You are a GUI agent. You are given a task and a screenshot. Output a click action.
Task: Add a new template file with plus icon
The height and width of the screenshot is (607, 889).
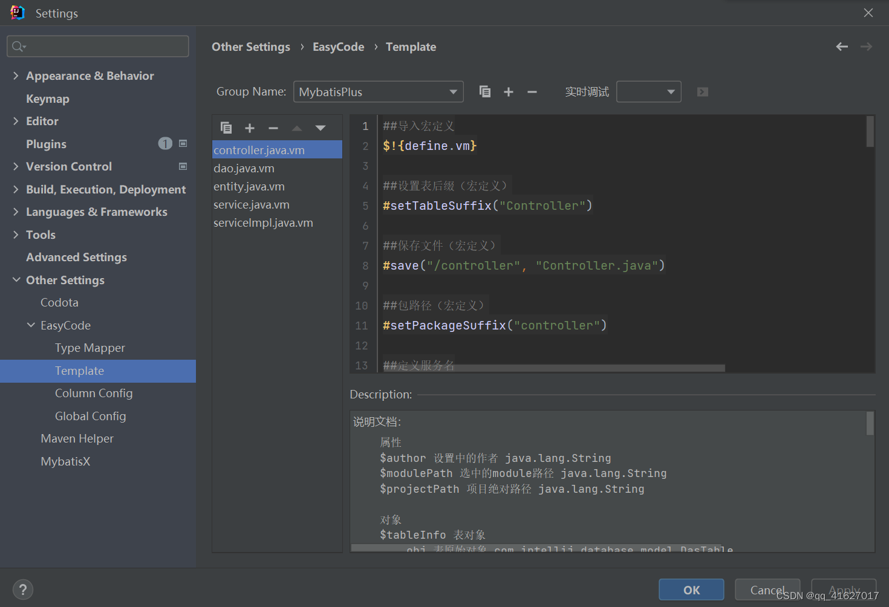[250, 128]
